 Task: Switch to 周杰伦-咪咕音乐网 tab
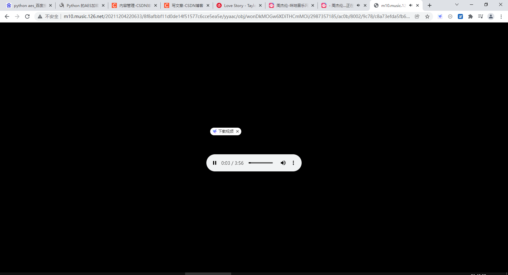pos(291,5)
